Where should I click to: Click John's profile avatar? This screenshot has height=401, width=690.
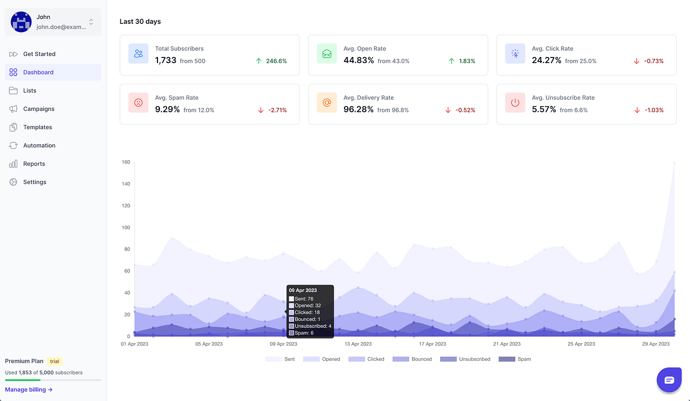21,22
